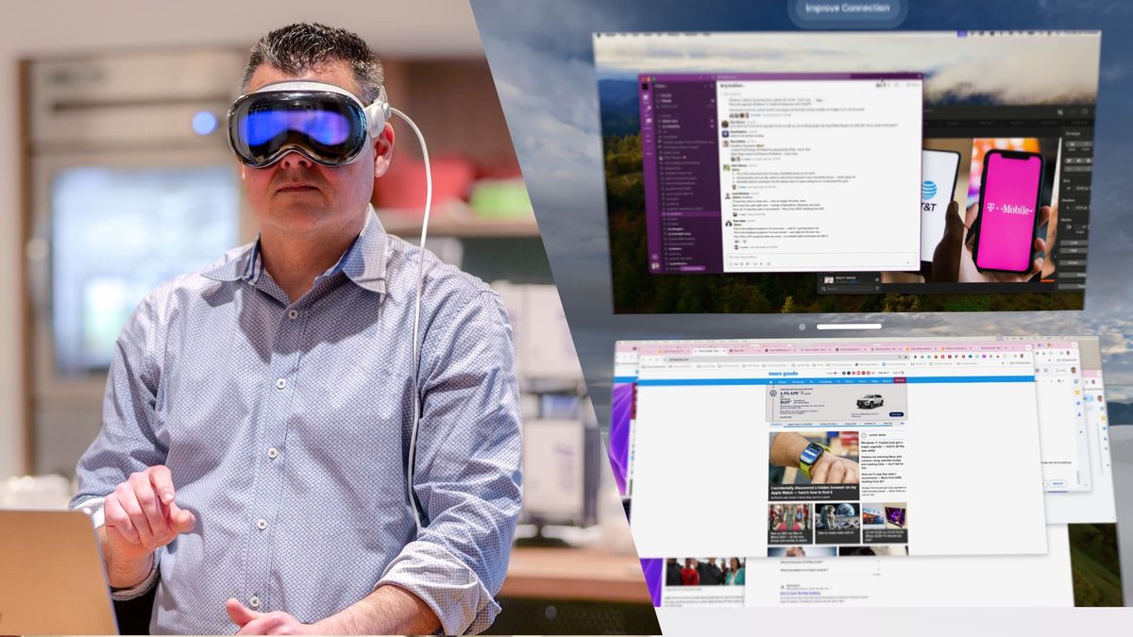Select the RIGHT IMAGE layer row
1133x637 pixels.
pos(850,280)
